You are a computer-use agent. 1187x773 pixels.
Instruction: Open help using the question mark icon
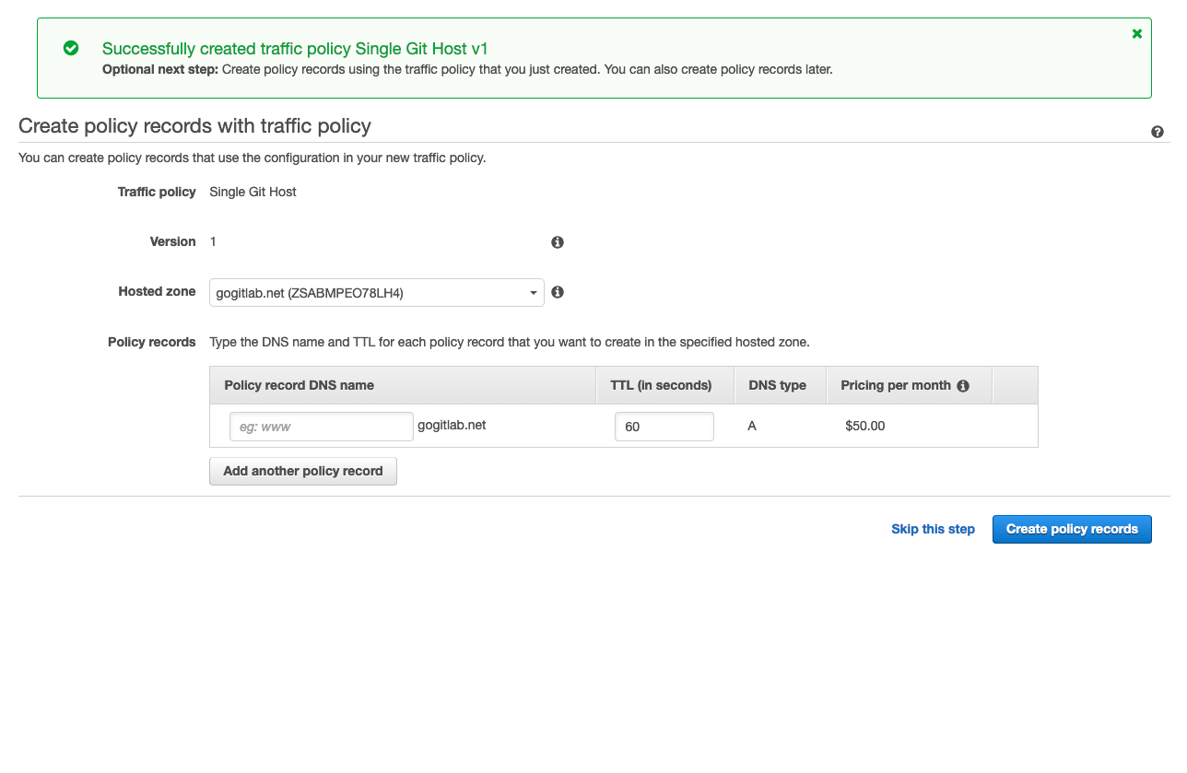coord(1158,132)
